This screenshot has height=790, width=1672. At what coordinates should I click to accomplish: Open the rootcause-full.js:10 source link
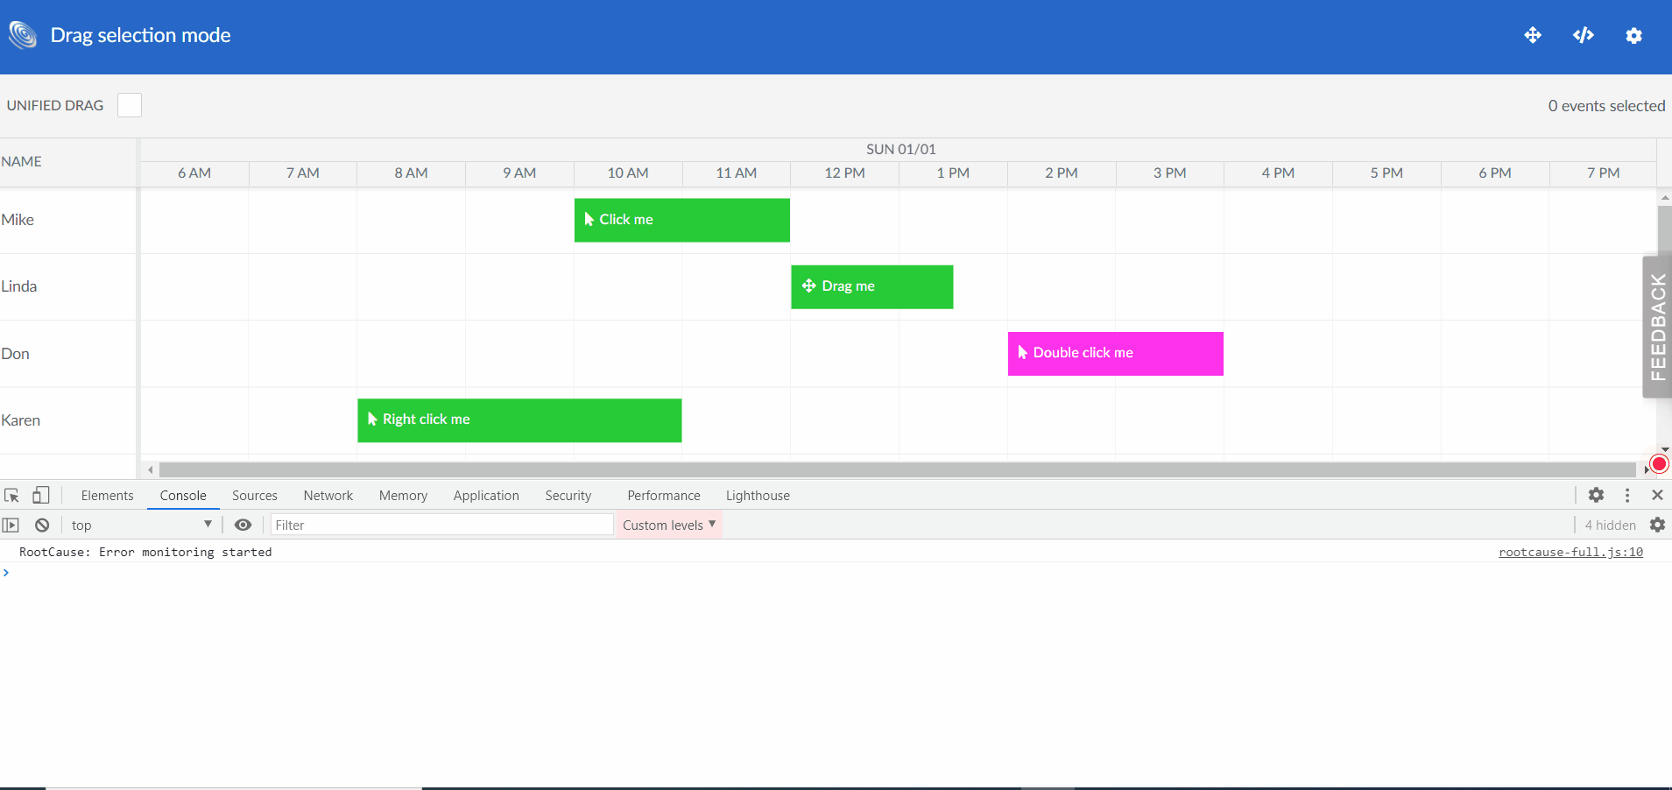[x=1570, y=552]
